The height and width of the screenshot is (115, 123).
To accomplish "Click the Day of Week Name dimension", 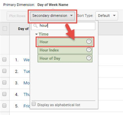I will click(53, 5).
